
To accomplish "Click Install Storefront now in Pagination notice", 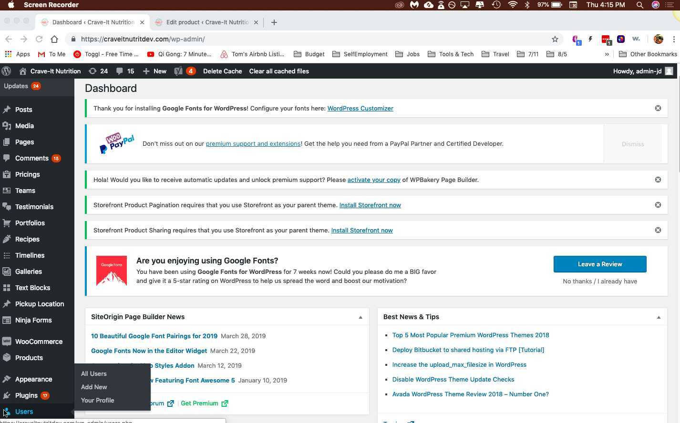I will pyautogui.click(x=370, y=205).
